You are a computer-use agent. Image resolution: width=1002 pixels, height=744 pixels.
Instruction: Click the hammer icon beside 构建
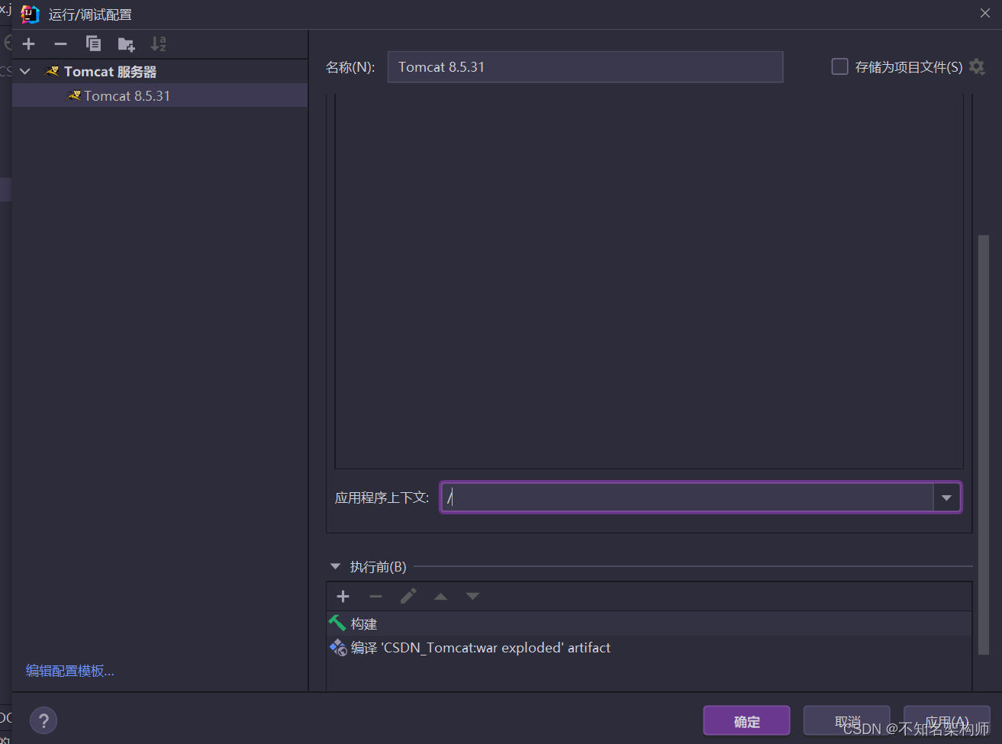tap(337, 623)
